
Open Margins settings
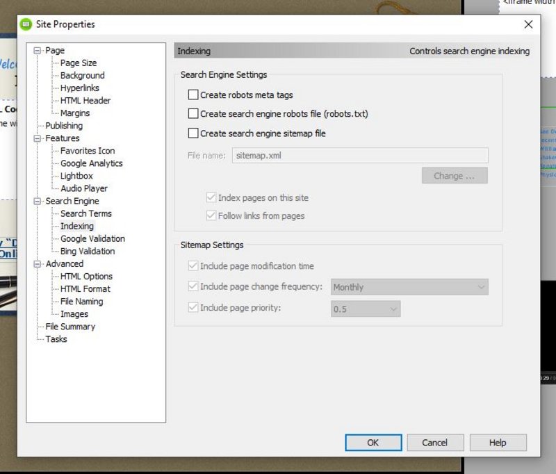coord(75,113)
